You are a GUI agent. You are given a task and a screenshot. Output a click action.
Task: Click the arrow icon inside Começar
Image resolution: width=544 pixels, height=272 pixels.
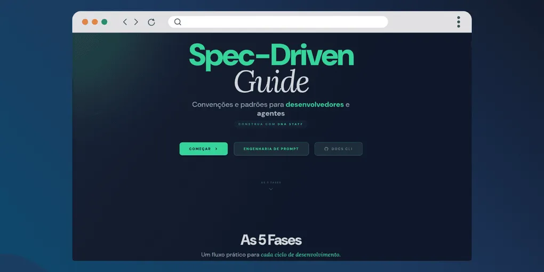tap(216, 149)
